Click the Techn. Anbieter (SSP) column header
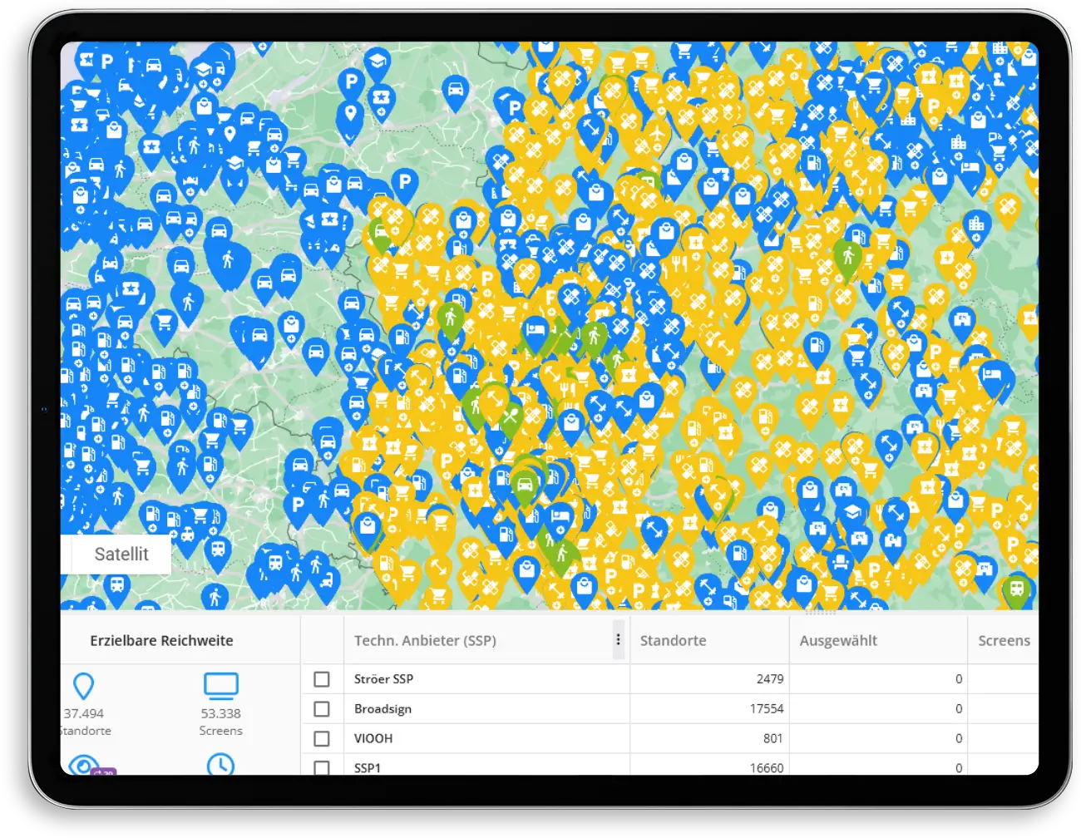The width and height of the screenshot is (1081, 838). tap(425, 641)
